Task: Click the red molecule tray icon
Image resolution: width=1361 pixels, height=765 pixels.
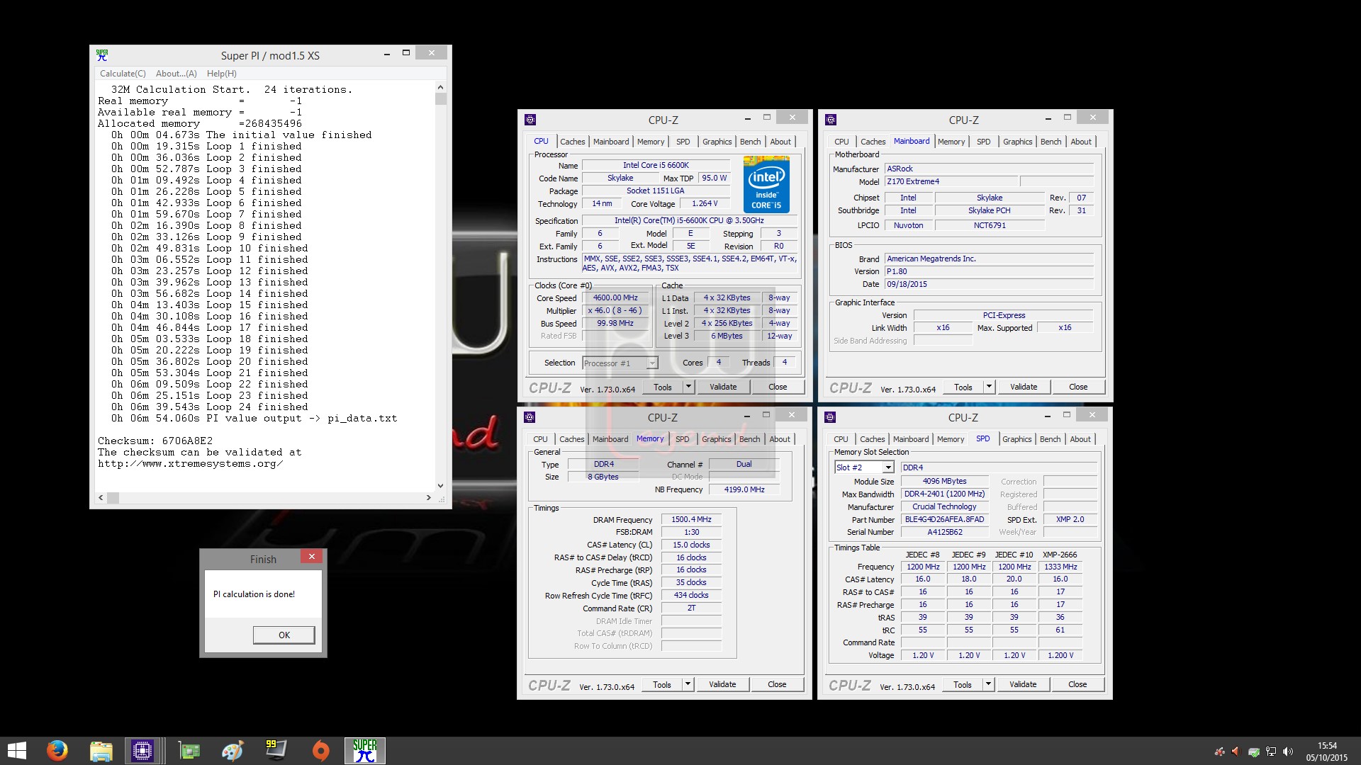Action: pos(1219,752)
